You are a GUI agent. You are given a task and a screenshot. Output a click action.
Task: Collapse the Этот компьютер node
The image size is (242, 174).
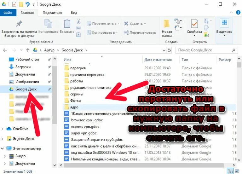point(2,148)
